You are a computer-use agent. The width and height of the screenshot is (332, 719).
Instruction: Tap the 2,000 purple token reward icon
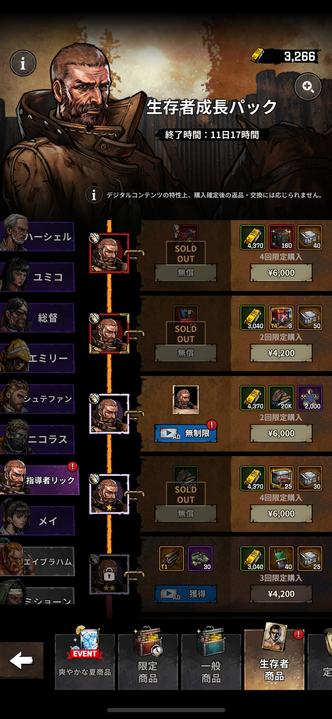click(x=310, y=398)
